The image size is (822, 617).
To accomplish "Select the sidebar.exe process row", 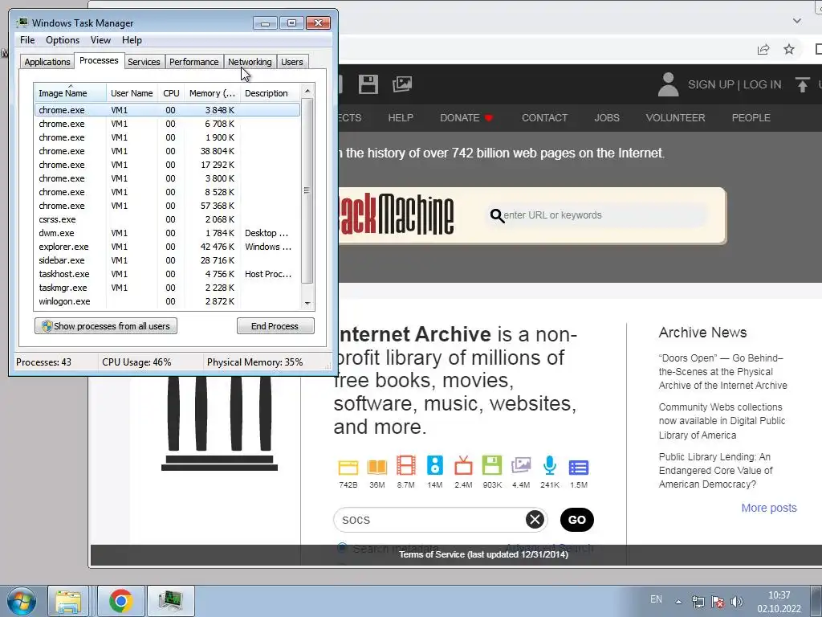I will click(167, 260).
